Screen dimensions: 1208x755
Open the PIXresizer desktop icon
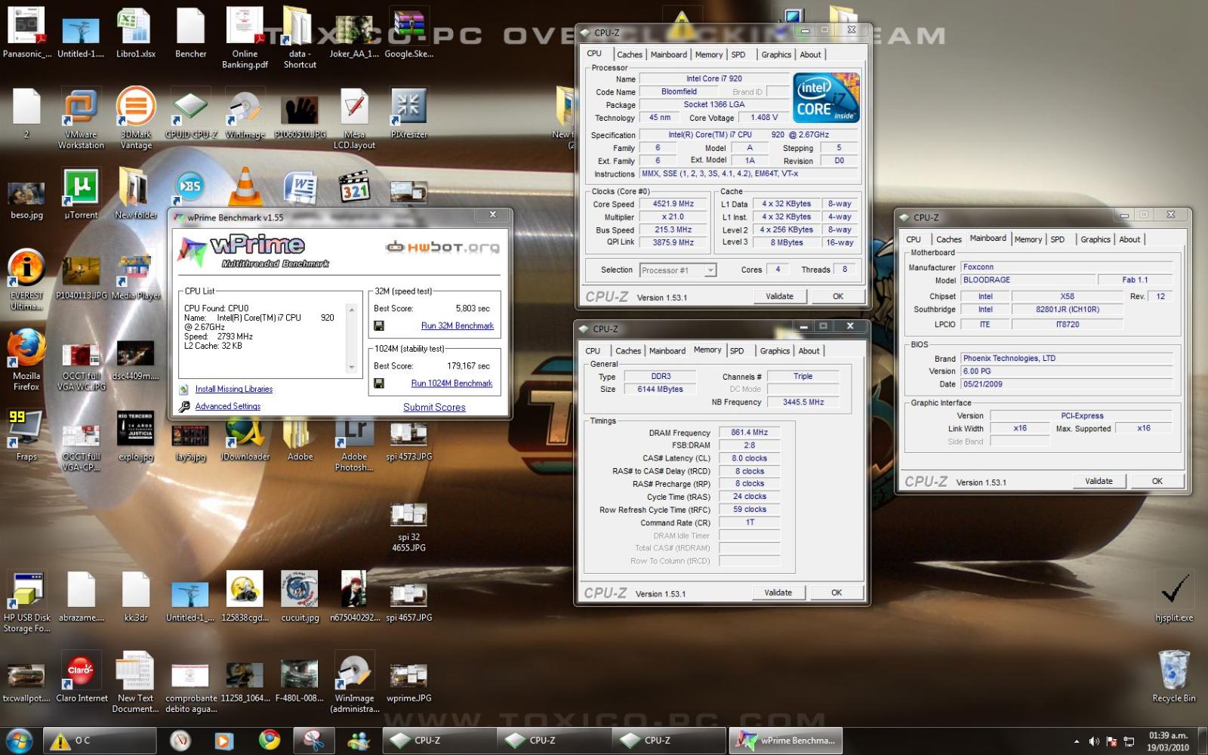[x=408, y=113]
